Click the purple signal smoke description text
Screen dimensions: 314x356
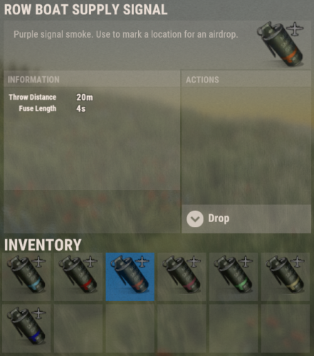point(126,34)
